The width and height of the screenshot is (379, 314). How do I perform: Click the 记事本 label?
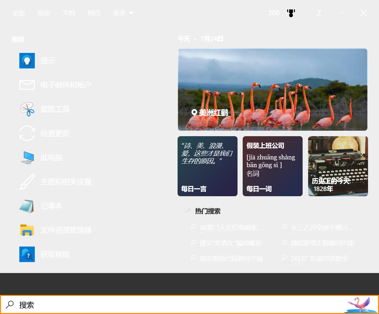(52, 206)
